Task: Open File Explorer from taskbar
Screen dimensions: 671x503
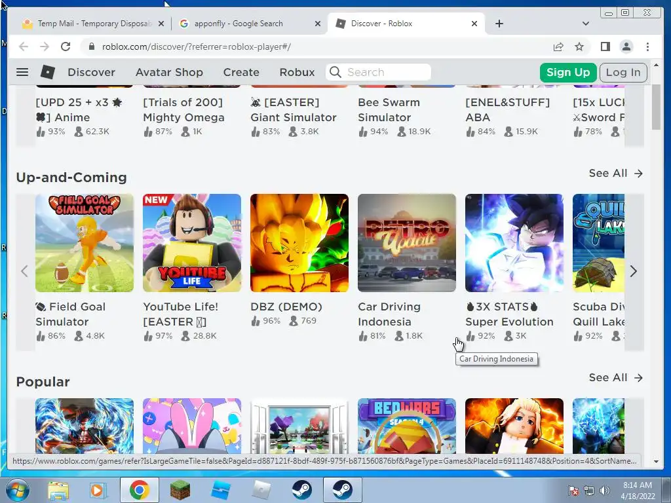Action: pyautogui.click(x=58, y=491)
